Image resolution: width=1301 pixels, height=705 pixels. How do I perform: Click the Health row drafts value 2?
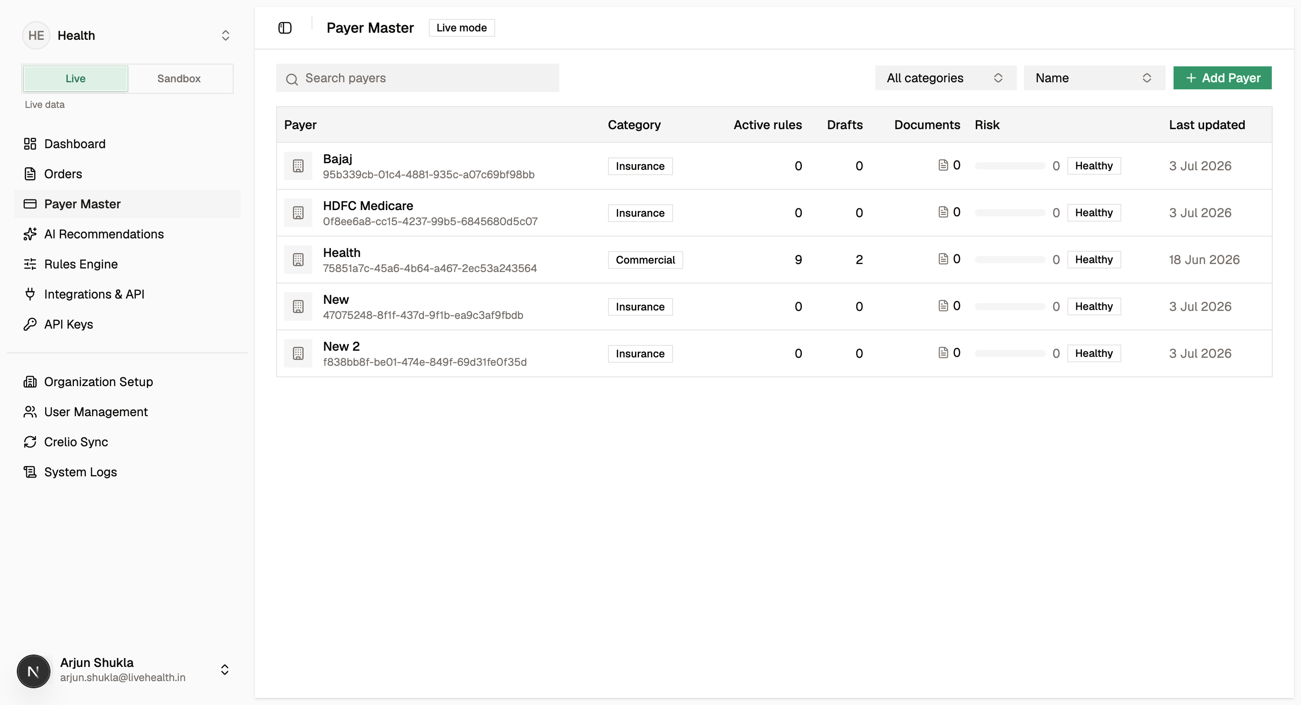858,259
